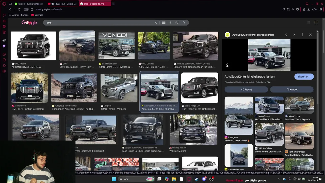The width and height of the screenshot is (325, 183).
Task: Click the pin icon in Opera toolbar
Action: [284, 9]
